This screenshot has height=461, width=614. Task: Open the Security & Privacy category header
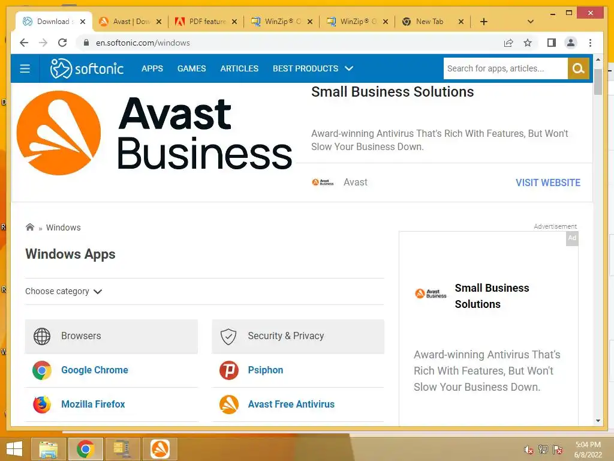pos(298,336)
